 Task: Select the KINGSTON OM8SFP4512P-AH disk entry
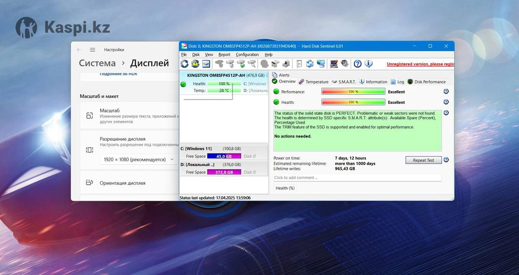click(224, 83)
